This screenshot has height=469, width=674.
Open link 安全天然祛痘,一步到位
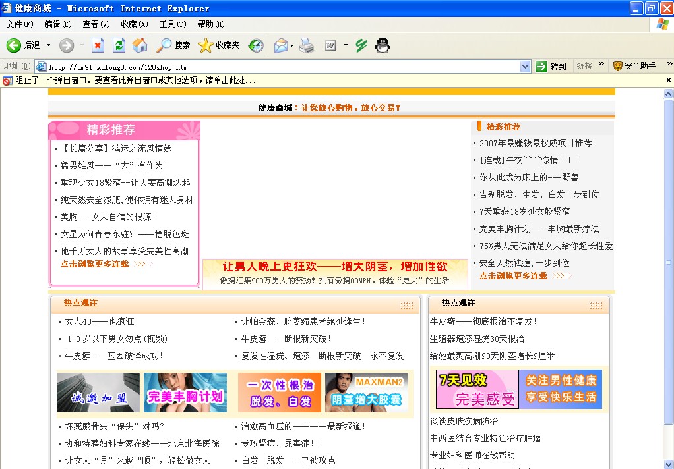(524, 263)
